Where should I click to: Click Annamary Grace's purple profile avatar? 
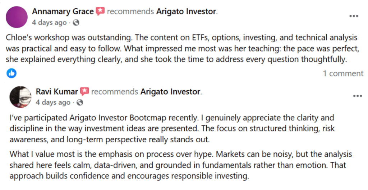pos(17,17)
